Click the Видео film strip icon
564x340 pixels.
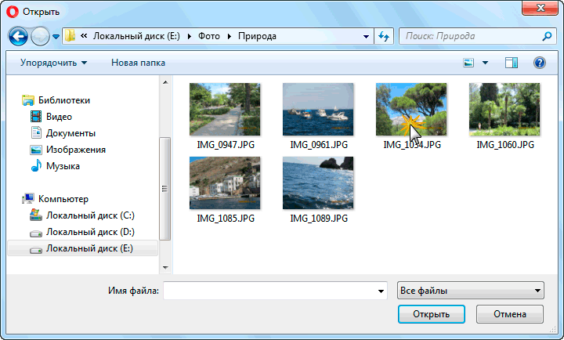coord(36,117)
